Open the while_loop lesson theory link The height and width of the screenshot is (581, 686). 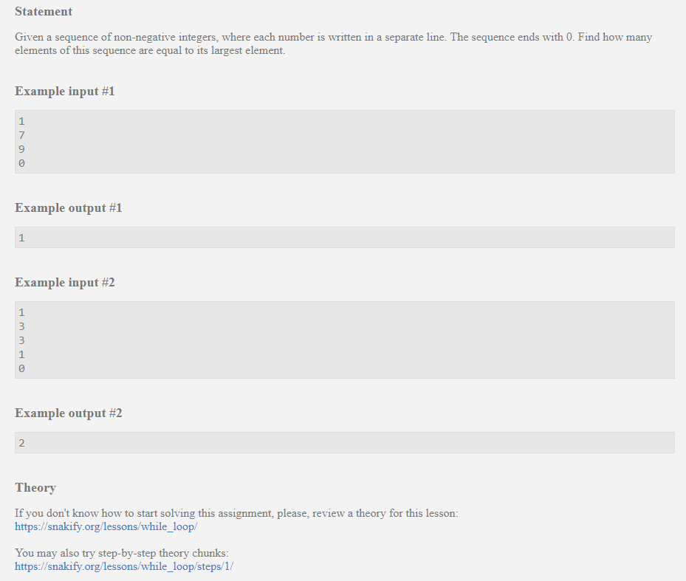click(106, 526)
